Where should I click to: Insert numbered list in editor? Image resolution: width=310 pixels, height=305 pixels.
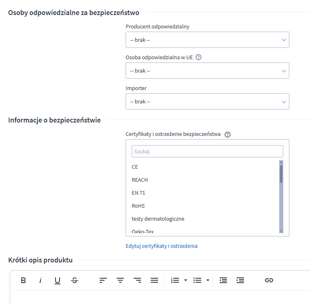click(175, 280)
